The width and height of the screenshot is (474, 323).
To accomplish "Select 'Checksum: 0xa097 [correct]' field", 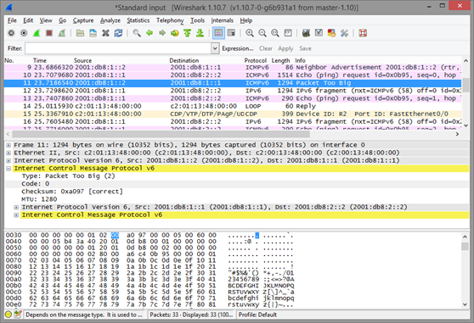I will pyautogui.click(x=72, y=192).
